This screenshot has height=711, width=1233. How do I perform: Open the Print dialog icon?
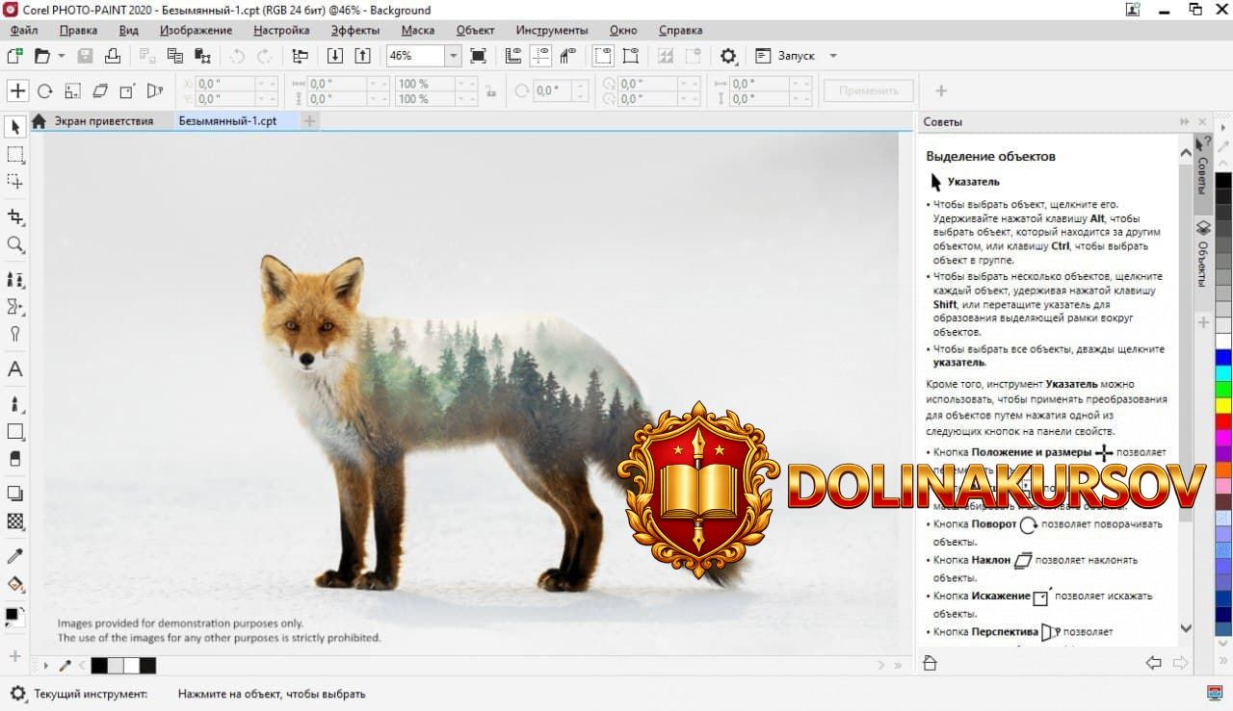115,55
